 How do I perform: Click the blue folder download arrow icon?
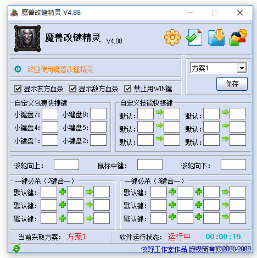click(216, 37)
